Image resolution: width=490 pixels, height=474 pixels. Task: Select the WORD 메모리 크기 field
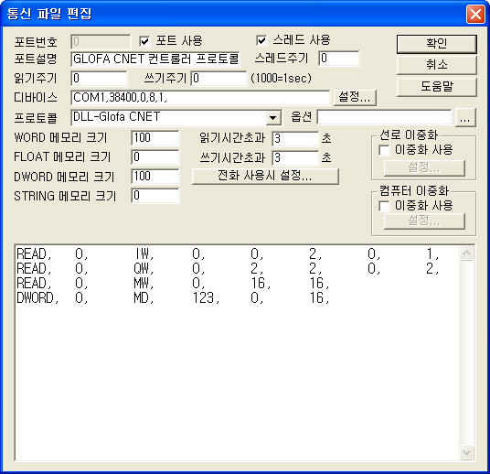tap(155, 138)
